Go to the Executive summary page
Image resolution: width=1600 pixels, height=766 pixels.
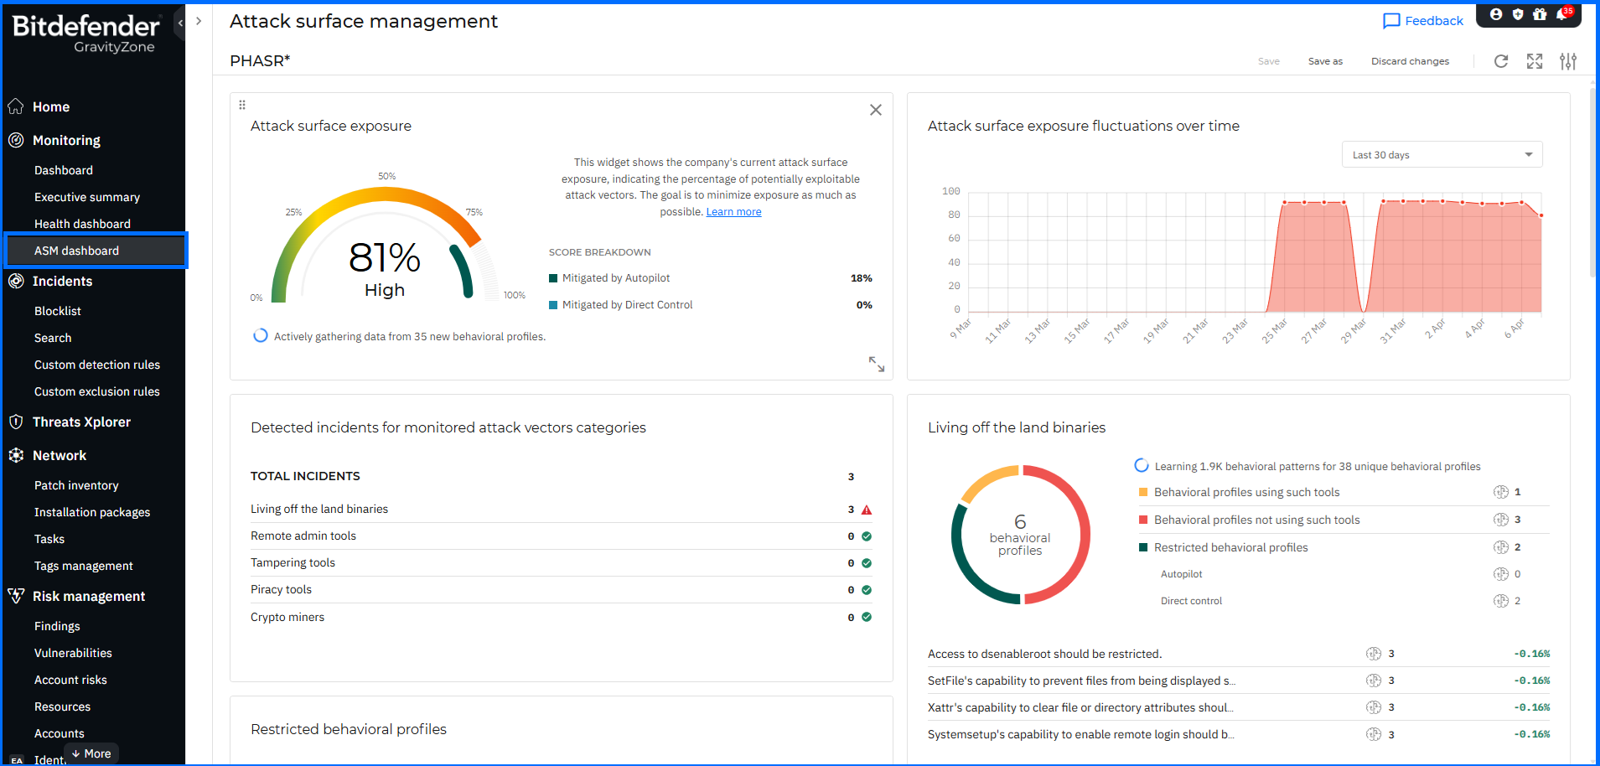(x=87, y=197)
